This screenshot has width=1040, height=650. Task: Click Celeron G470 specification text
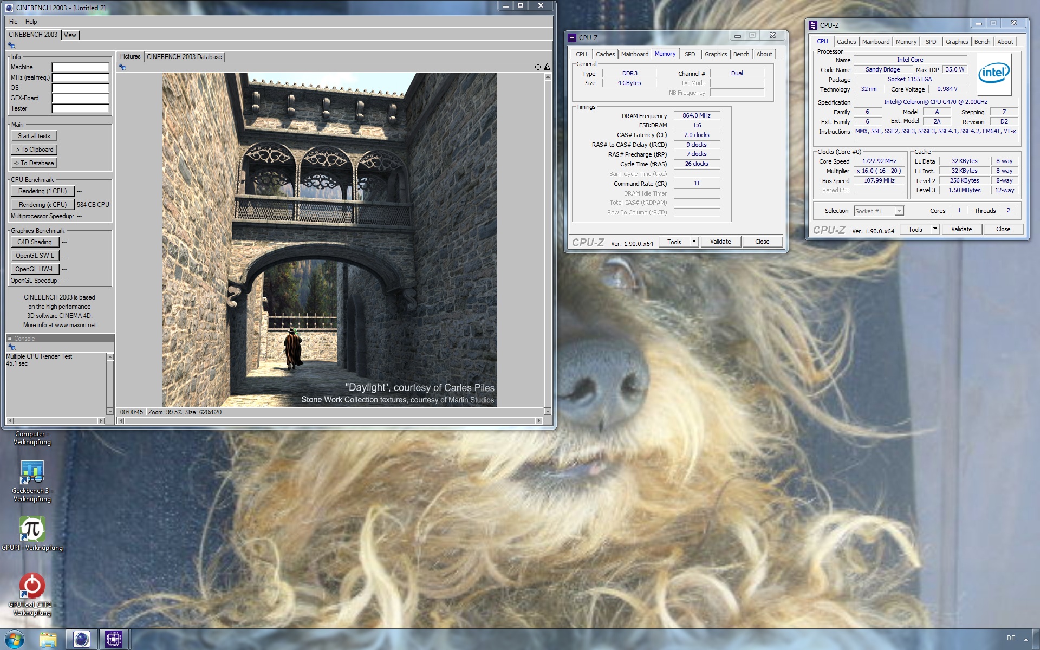tap(935, 102)
